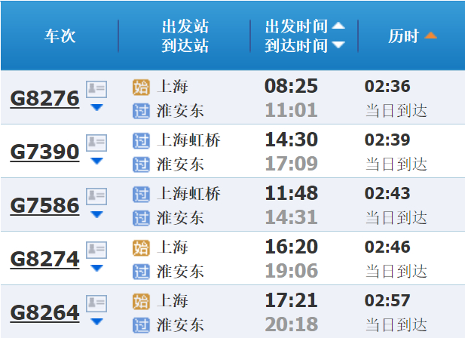This screenshot has height=338, width=465.
Task: Sort by 历时 duration column
Action: pos(412,36)
